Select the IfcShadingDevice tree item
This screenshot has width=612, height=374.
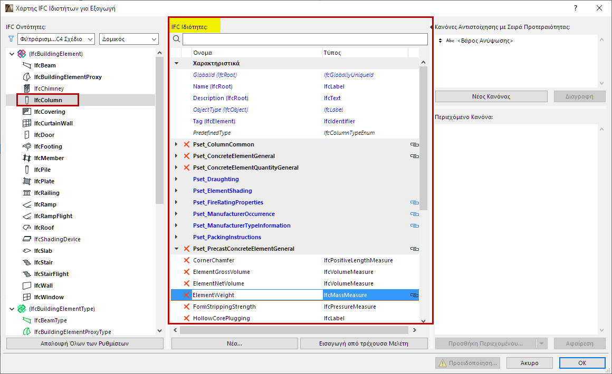point(57,239)
